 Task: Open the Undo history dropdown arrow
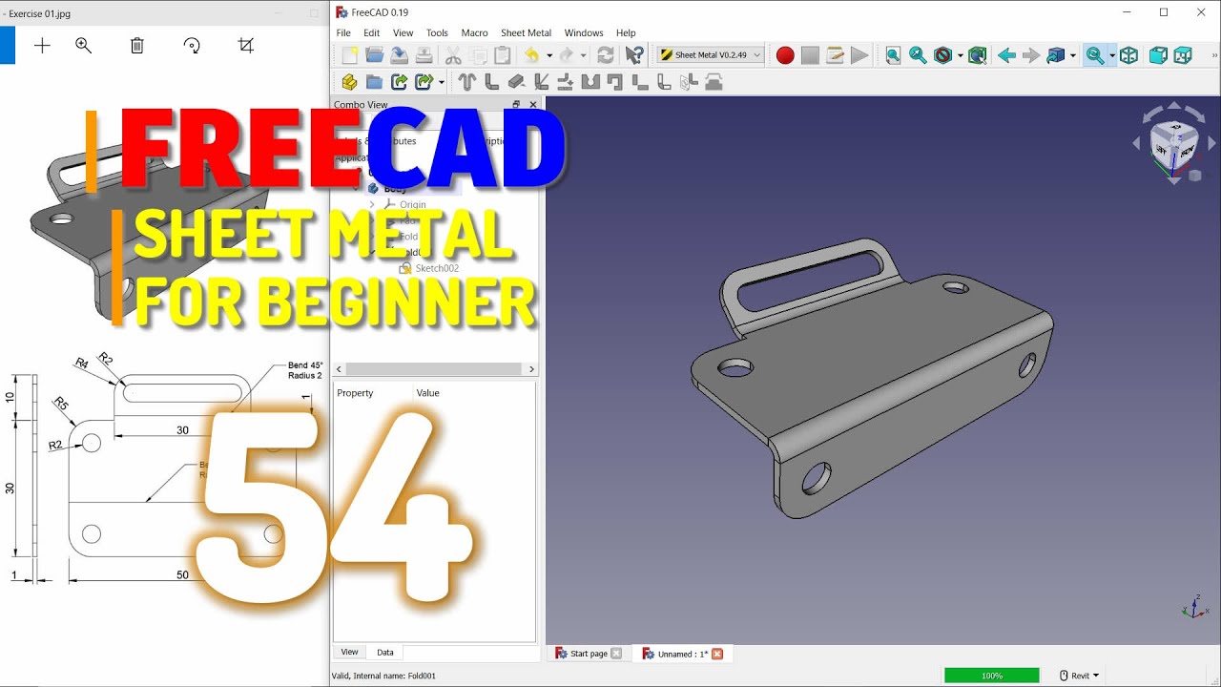point(548,55)
